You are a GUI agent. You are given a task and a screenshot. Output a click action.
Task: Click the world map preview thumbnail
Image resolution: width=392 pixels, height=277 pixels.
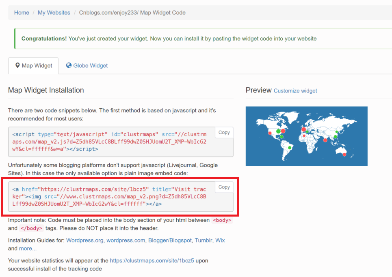[307, 136]
